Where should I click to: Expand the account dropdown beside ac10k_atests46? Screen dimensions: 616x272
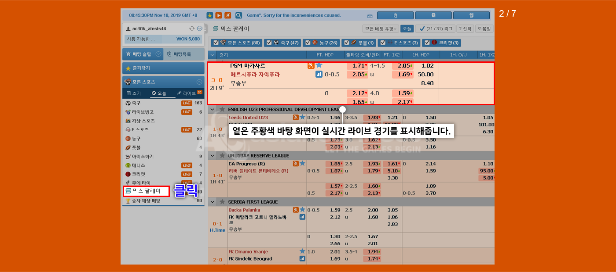199,29
